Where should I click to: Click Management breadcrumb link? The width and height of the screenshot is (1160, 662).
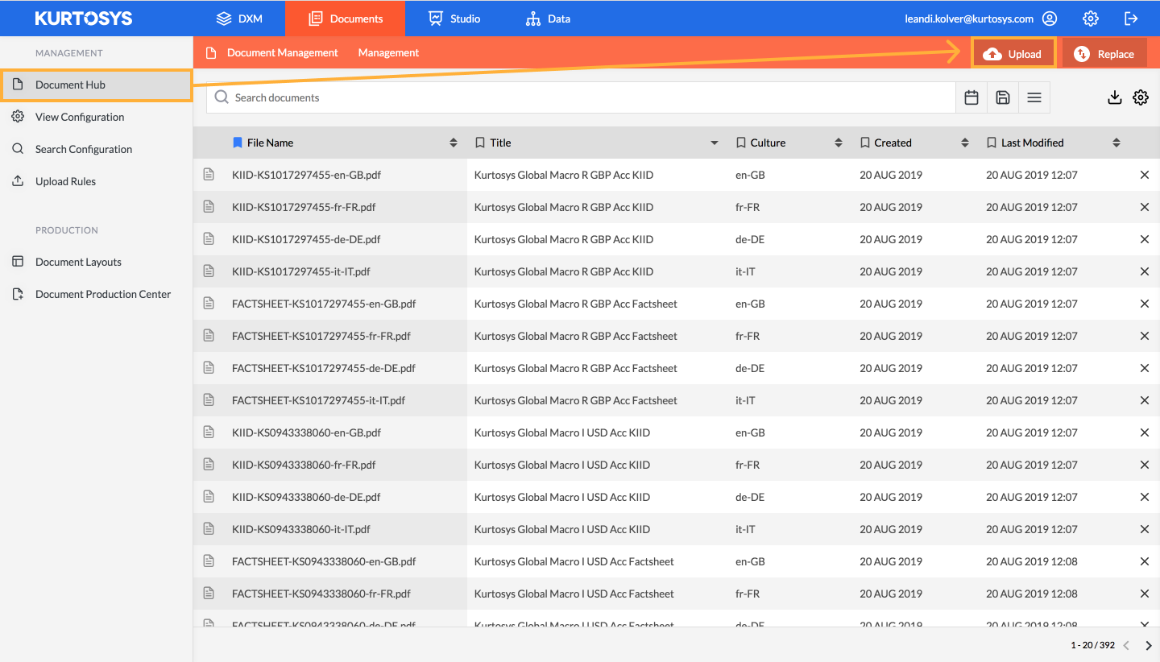click(388, 52)
